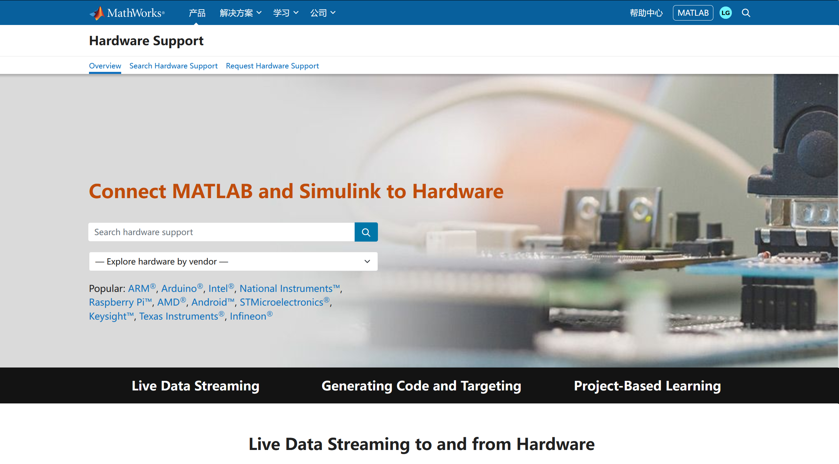Switch to Request Hardware Support tab
839x464 pixels.
(272, 66)
